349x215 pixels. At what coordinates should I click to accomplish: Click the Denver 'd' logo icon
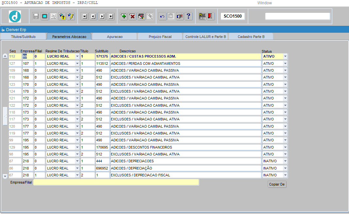[x=15, y=16]
